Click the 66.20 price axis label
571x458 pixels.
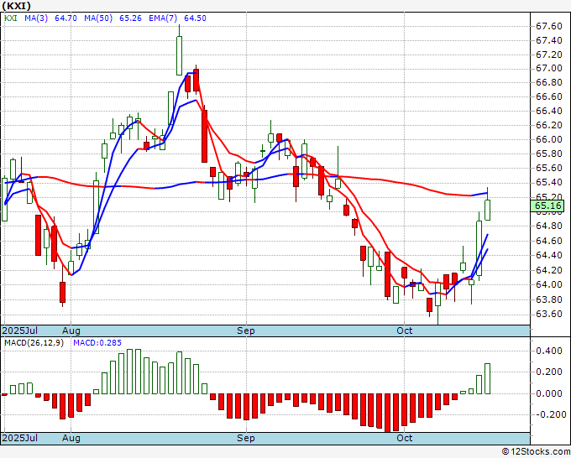click(549, 126)
